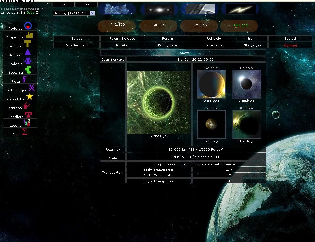The image size is (315, 242).
Task: Click the metal resource crystal icon
Action: (x=117, y=9)
